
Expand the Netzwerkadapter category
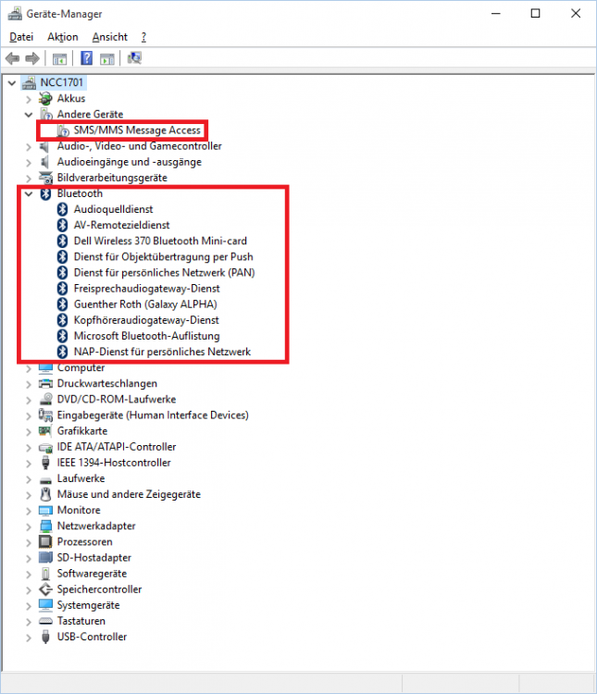[x=29, y=526]
